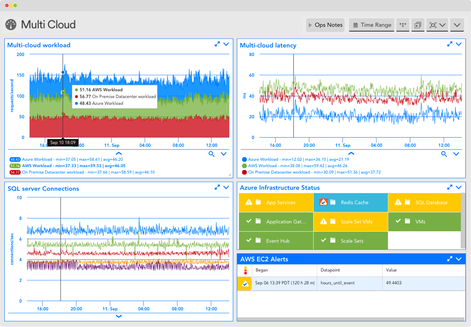The height and width of the screenshot is (327, 471).
Task: Click the Azure Infrastructure Status vertical scrollbar
Action: 463,221
